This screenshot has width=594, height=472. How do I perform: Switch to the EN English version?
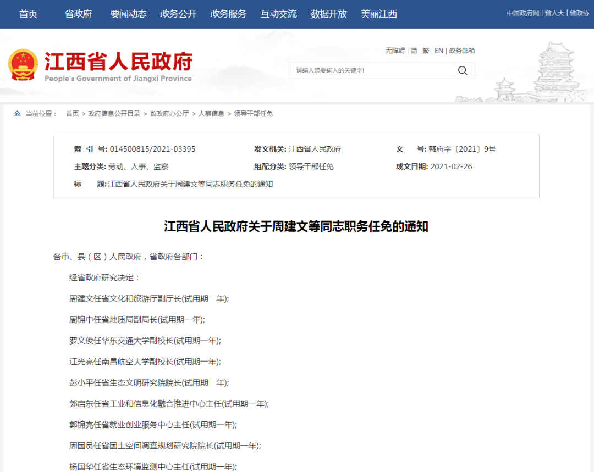pyautogui.click(x=439, y=51)
